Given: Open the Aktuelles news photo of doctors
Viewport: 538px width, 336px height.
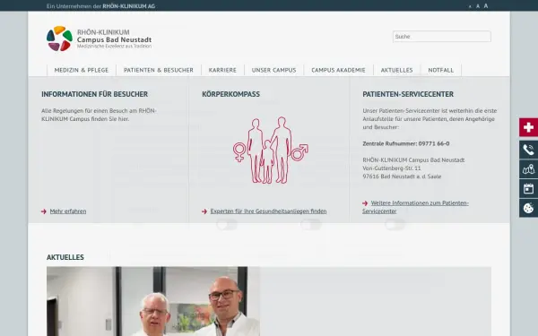Looking at the screenshot, I should point(153,301).
